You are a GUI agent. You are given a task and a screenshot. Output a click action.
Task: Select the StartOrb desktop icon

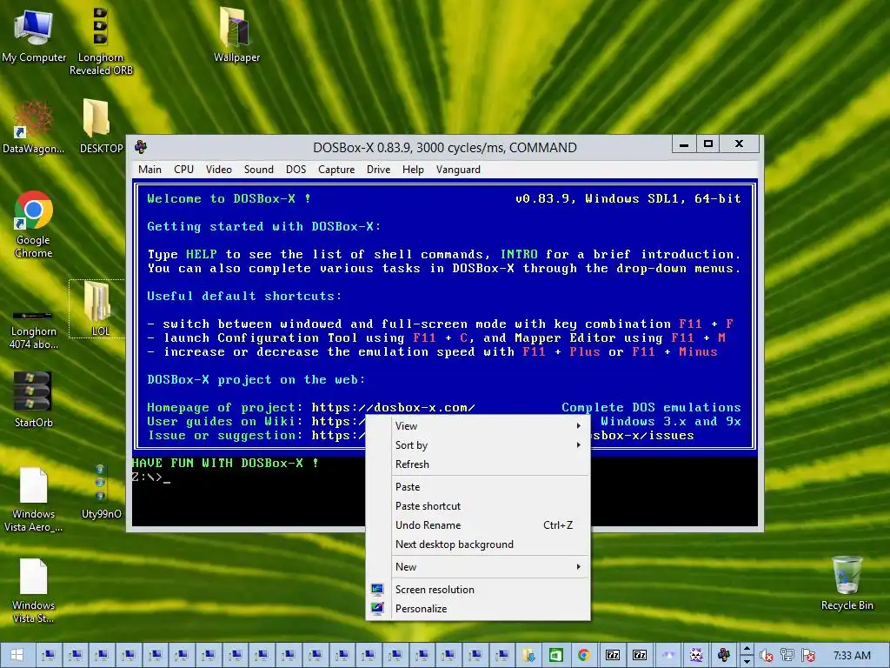coord(34,398)
